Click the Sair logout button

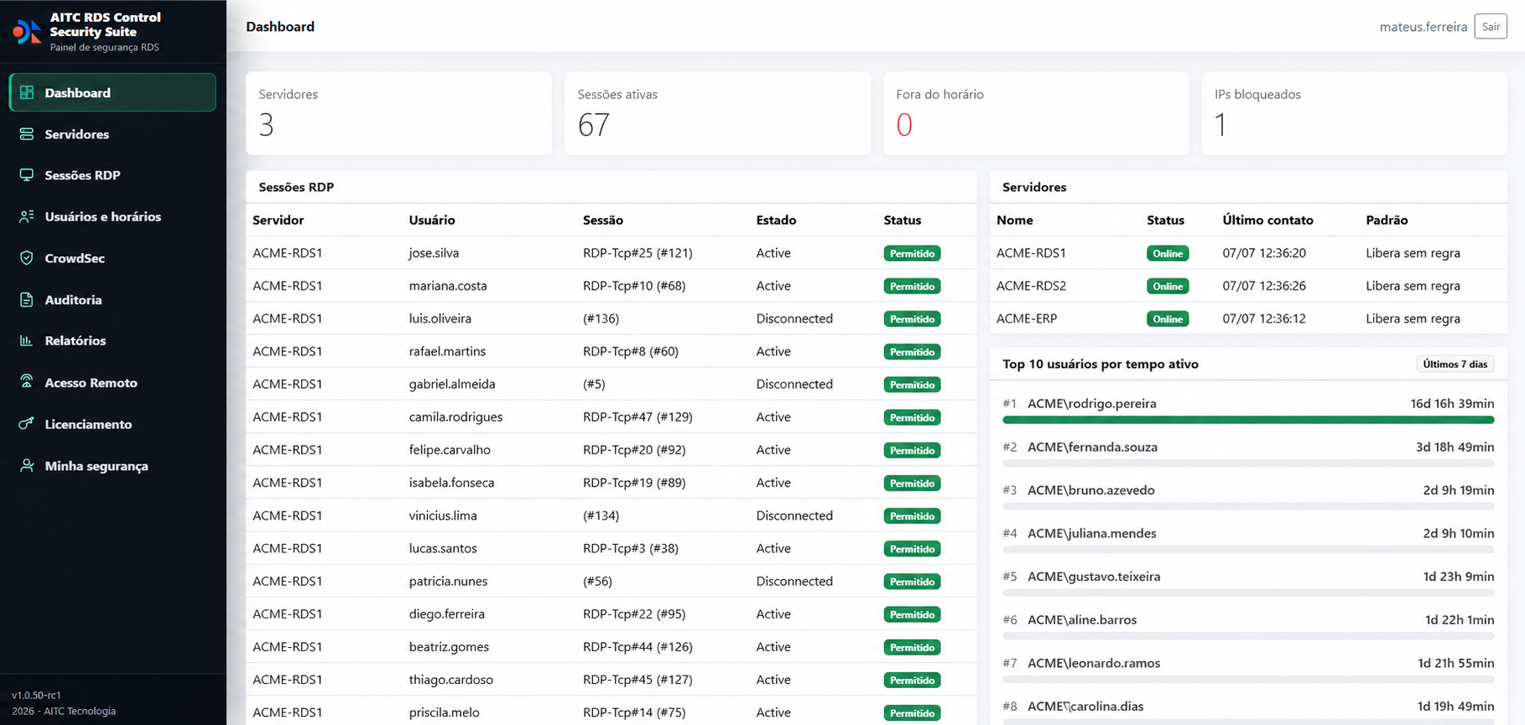pos(1491,27)
